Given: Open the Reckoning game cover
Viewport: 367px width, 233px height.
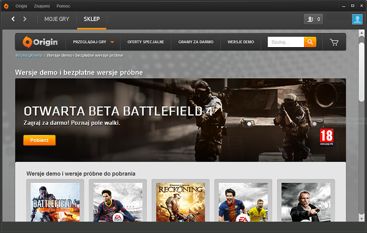Looking at the screenshot, I should (x=180, y=202).
